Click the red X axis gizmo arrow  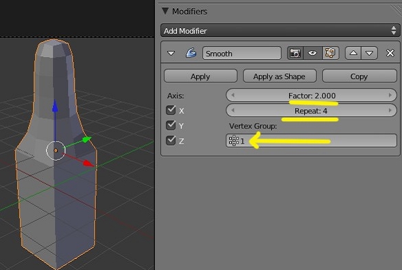88,164
